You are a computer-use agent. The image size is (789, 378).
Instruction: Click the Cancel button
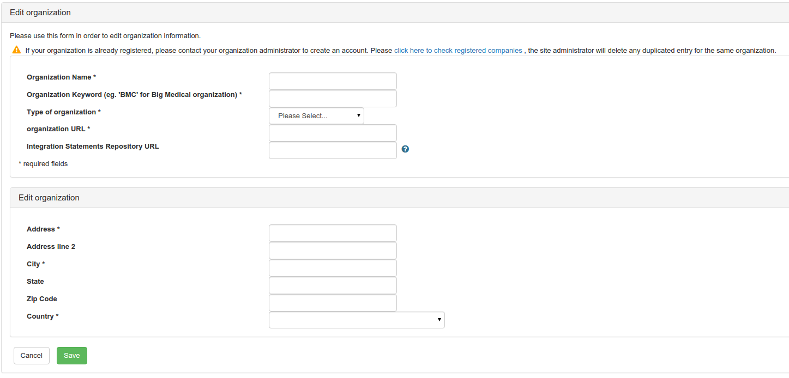(32, 356)
